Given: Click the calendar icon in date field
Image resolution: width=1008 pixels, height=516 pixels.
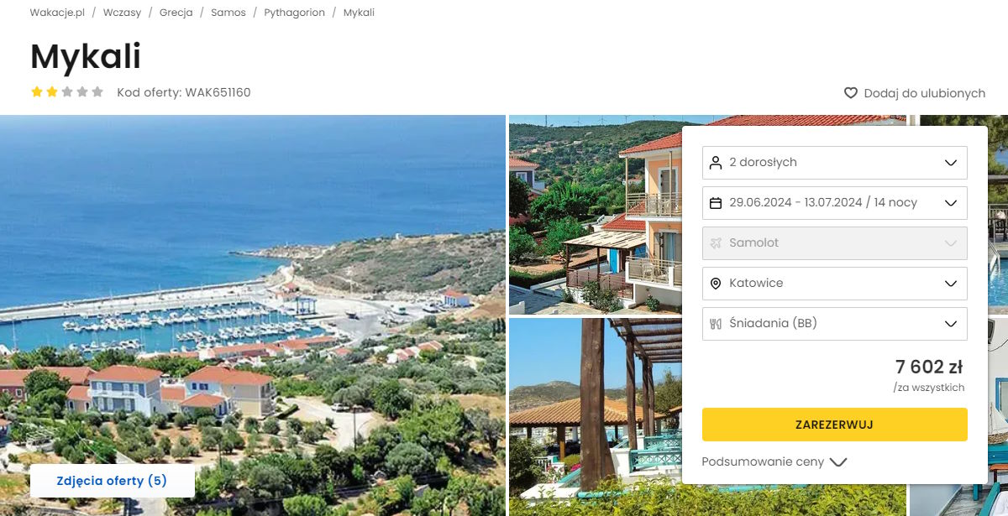Looking at the screenshot, I should (716, 203).
